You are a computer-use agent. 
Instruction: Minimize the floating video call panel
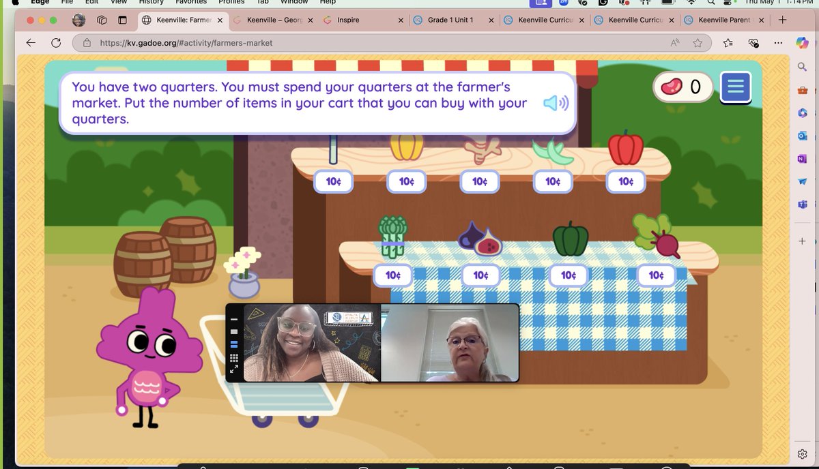coord(234,319)
